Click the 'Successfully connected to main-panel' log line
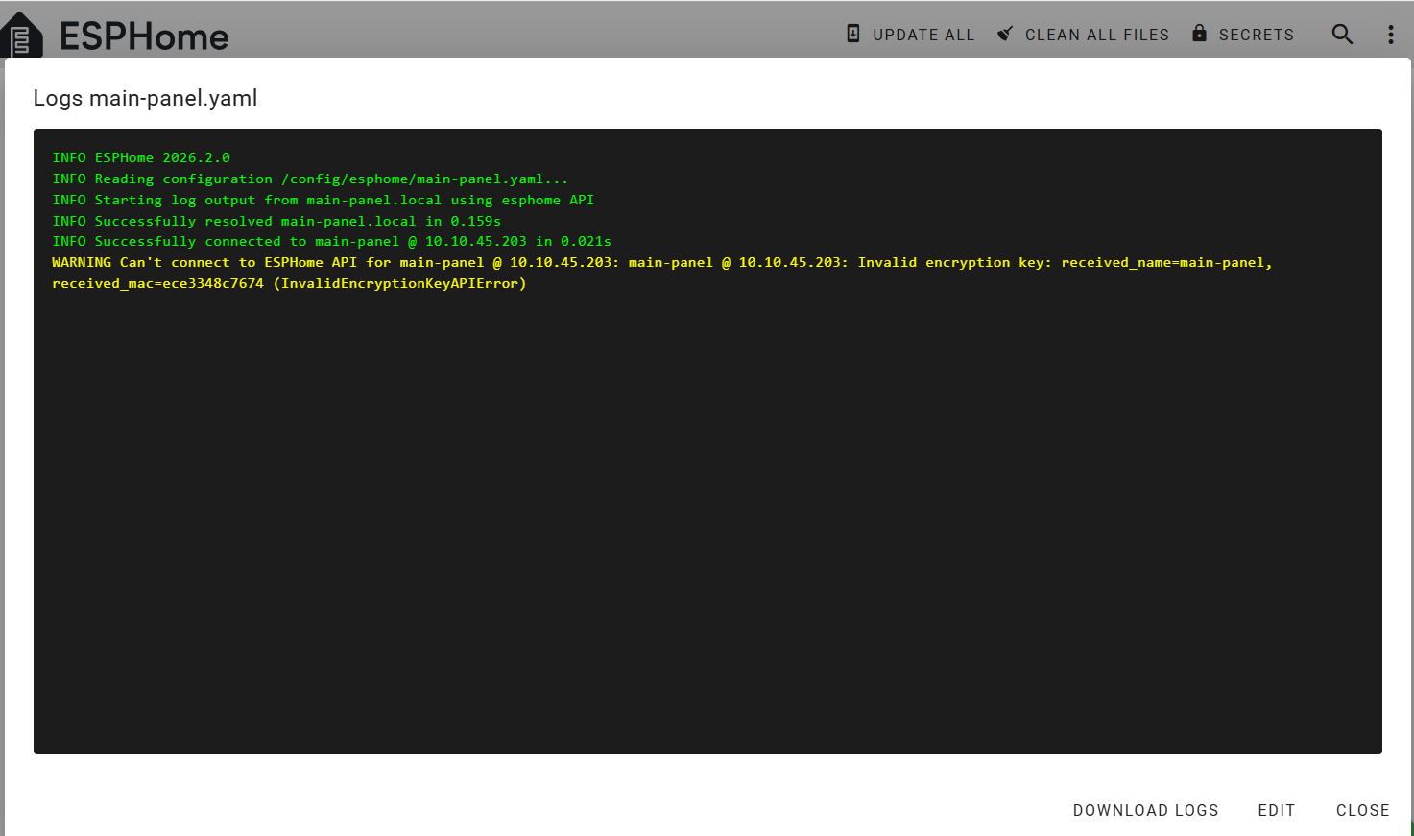1414x836 pixels. click(x=332, y=241)
